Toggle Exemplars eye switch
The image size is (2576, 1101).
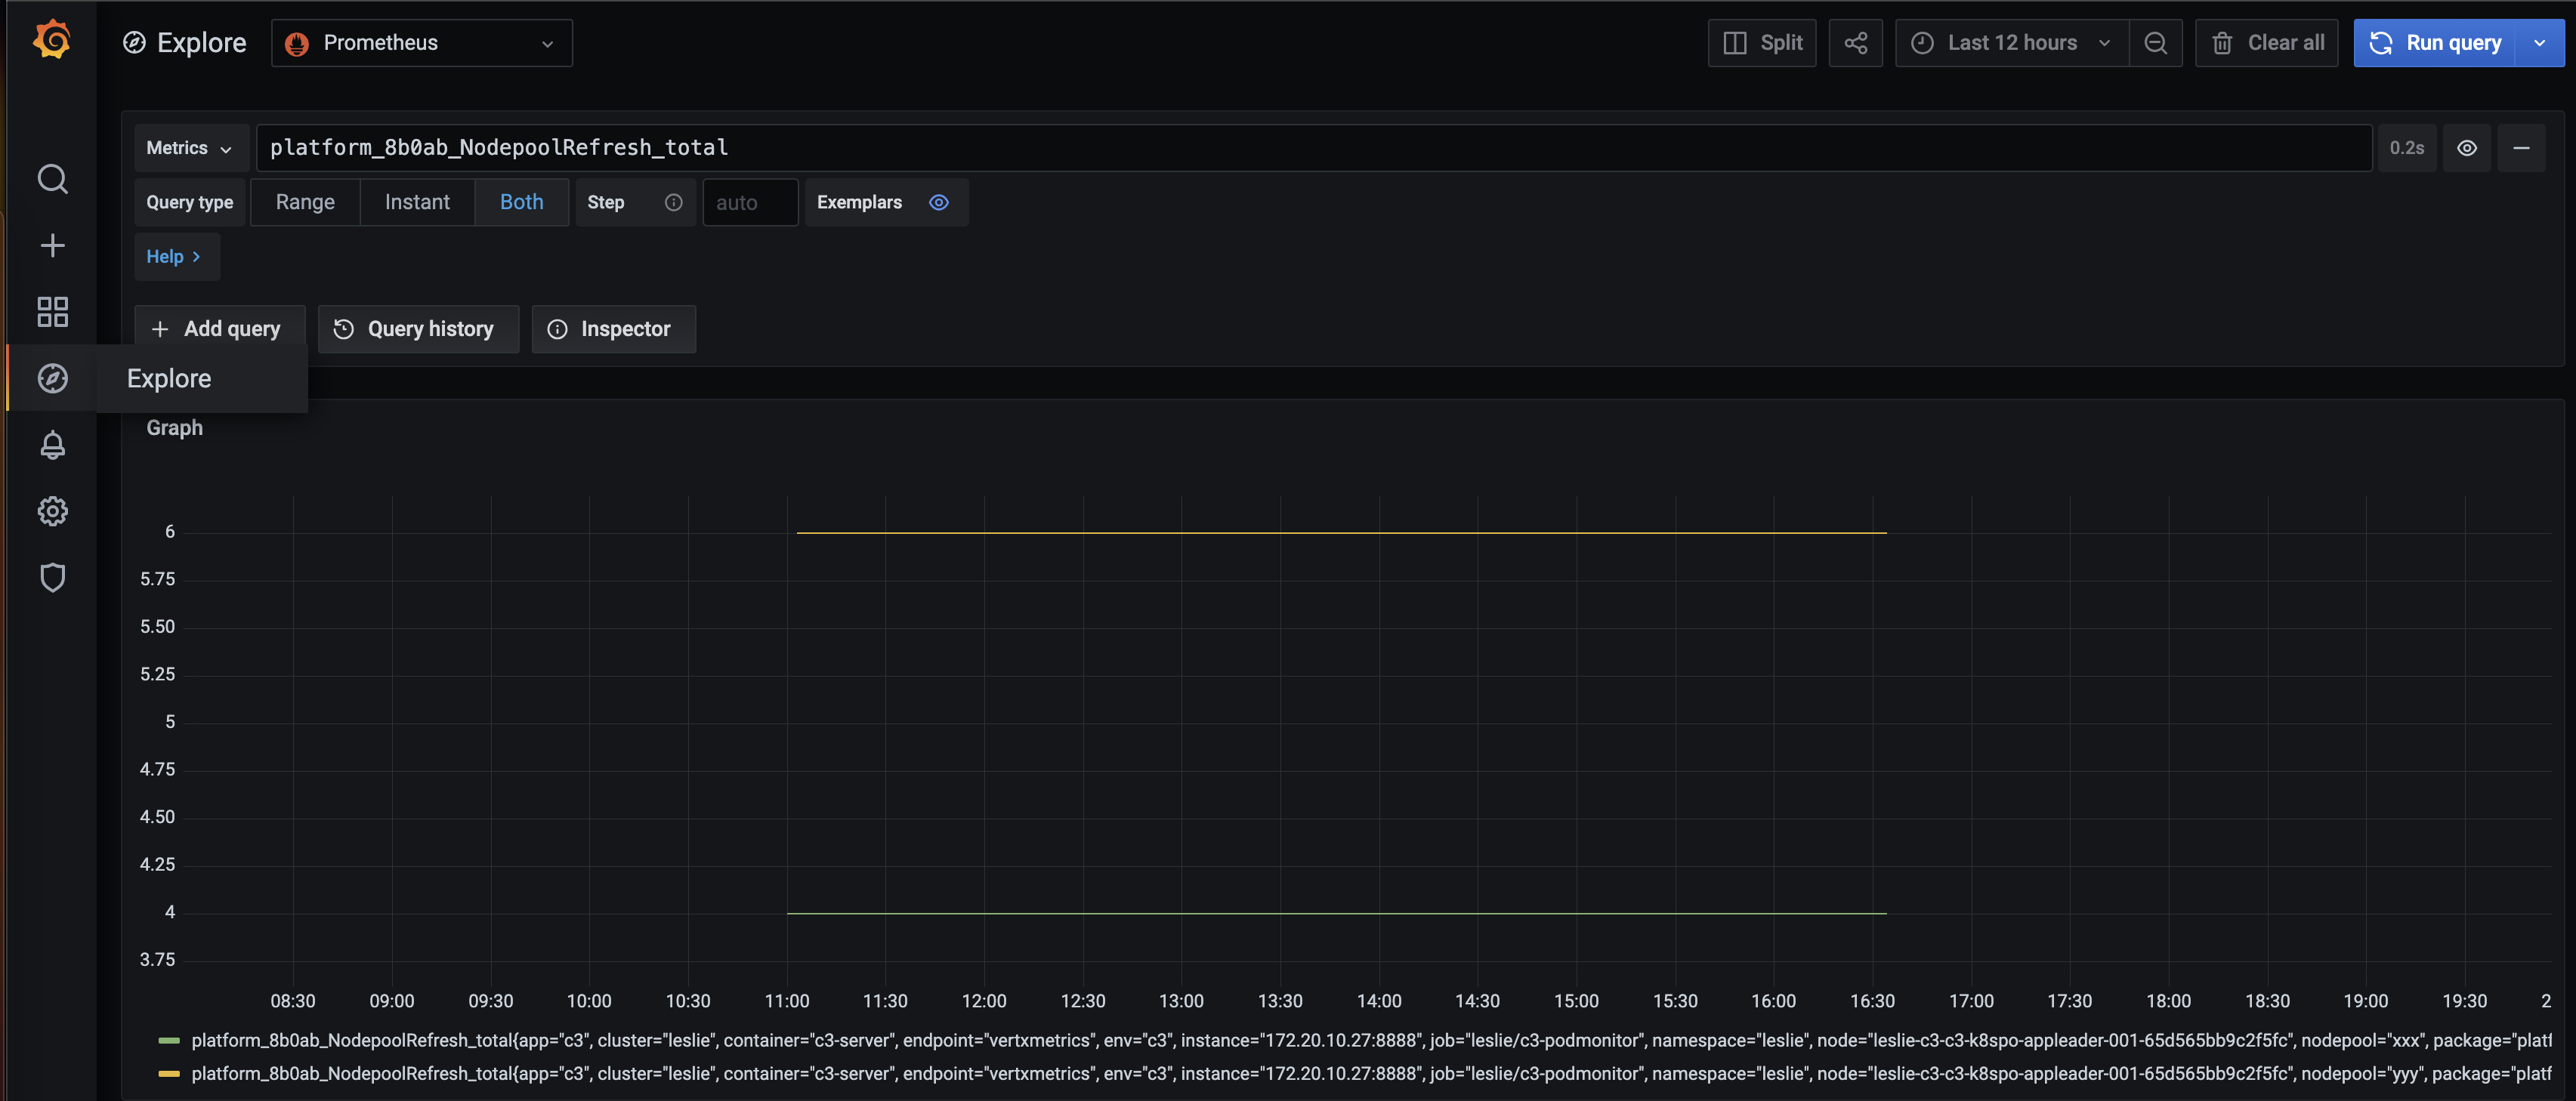[938, 202]
